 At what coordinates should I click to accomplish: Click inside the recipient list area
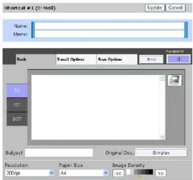(96, 107)
